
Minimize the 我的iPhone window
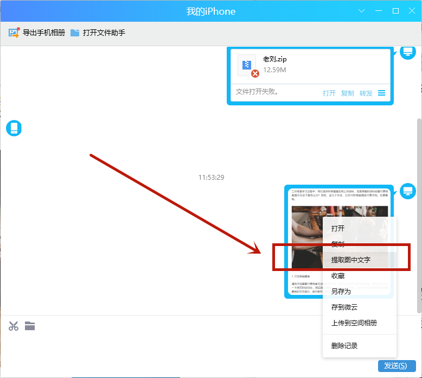click(x=379, y=11)
